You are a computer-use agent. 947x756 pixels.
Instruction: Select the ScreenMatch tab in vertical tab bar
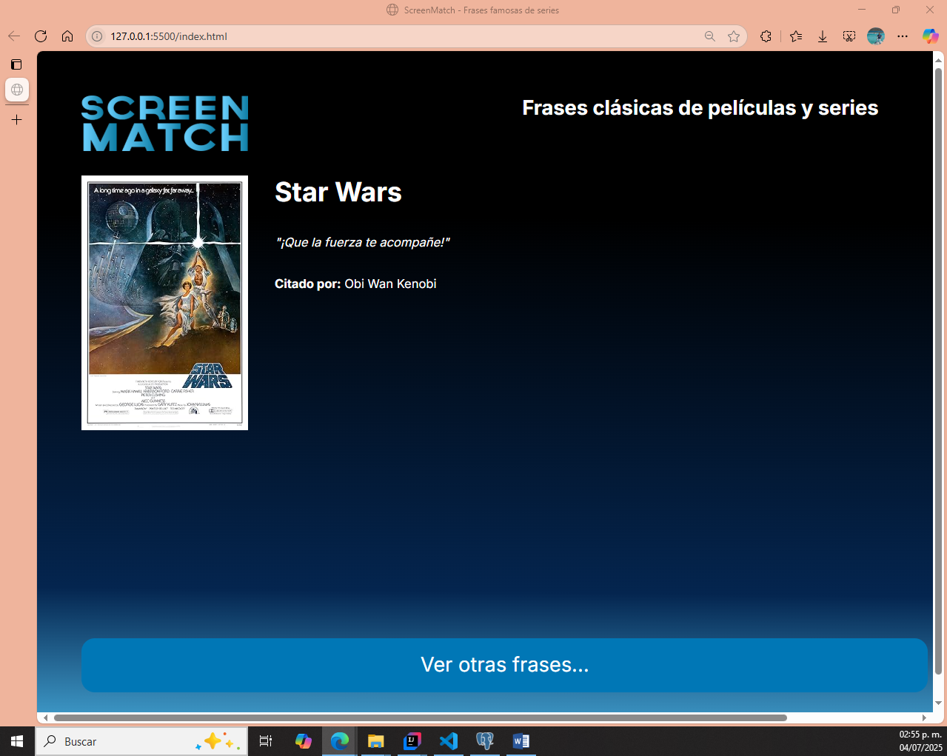click(17, 90)
